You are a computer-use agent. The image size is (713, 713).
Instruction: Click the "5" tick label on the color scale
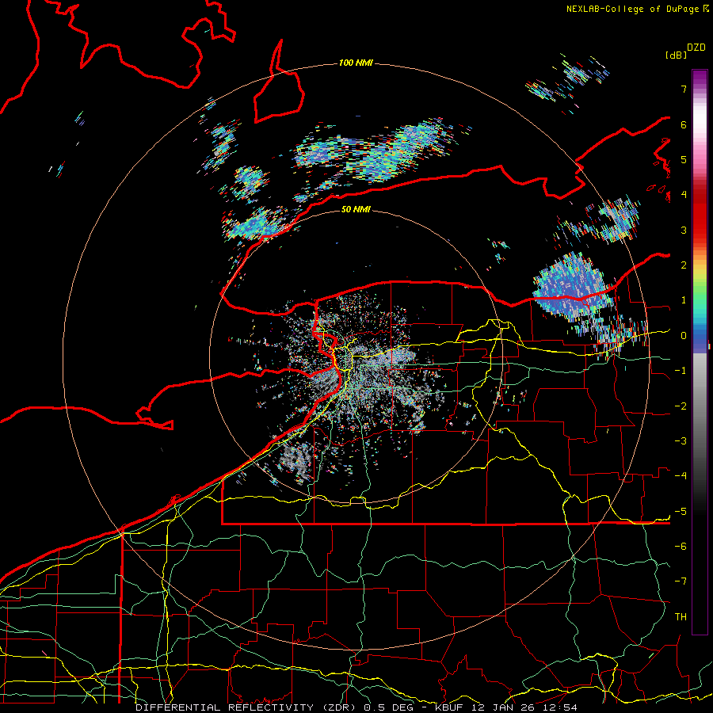click(x=684, y=159)
